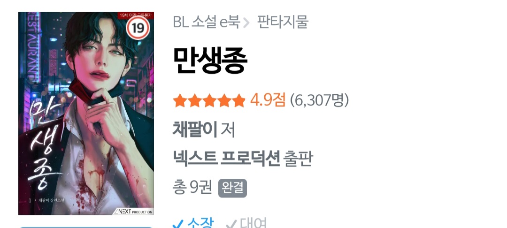The image size is (507, 228).
Task: Click the breadcrumb chevron arrow
Action: (246, 23)
